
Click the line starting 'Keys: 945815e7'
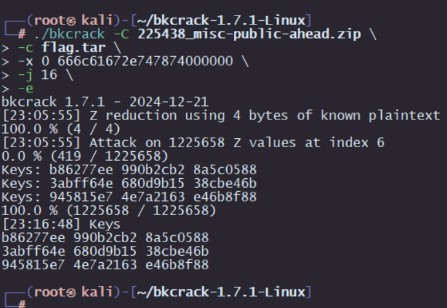point(129,197)
